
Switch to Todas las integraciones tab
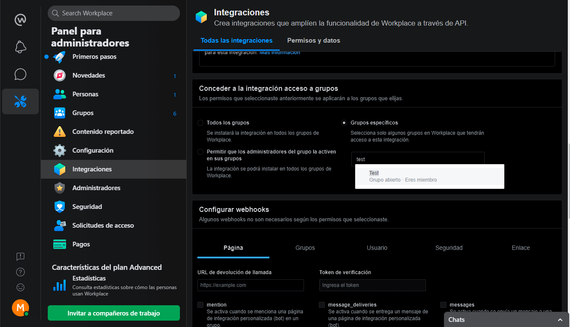(x=237, y=41)
